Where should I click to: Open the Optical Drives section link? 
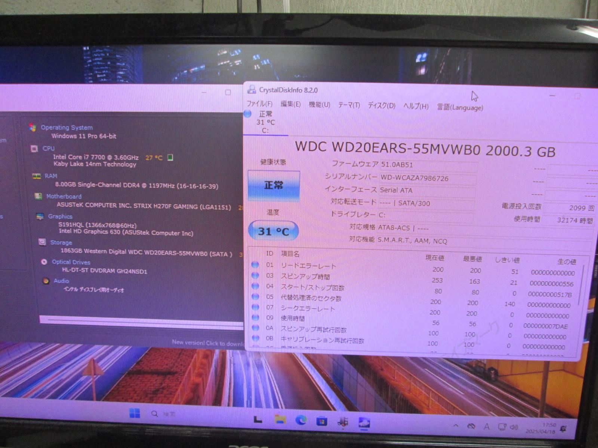coord(71,262)
